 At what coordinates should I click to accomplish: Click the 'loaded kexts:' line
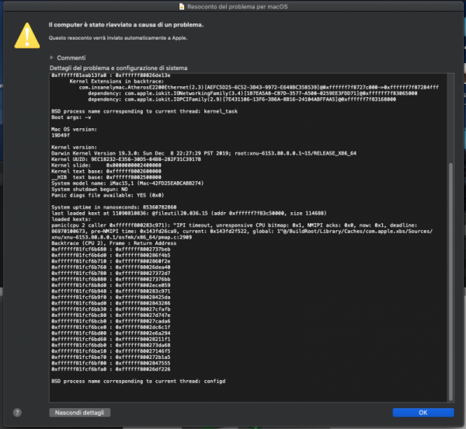coord(71,219)
